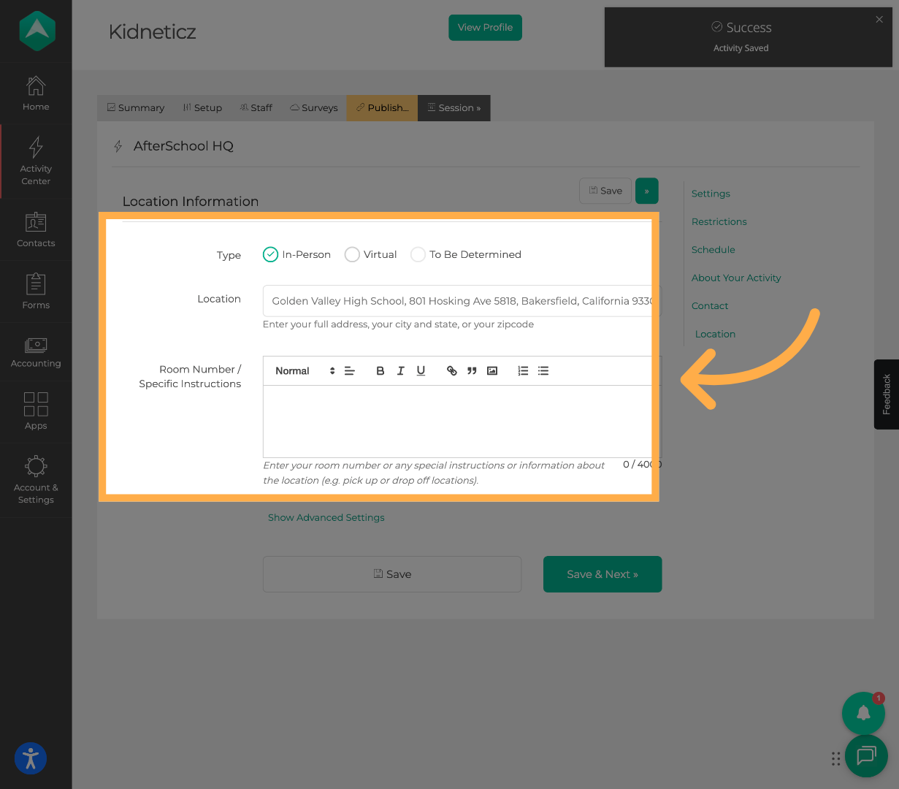The image size is (899, 789).
Task: Switch to the Staff tab
Action: 256,107
